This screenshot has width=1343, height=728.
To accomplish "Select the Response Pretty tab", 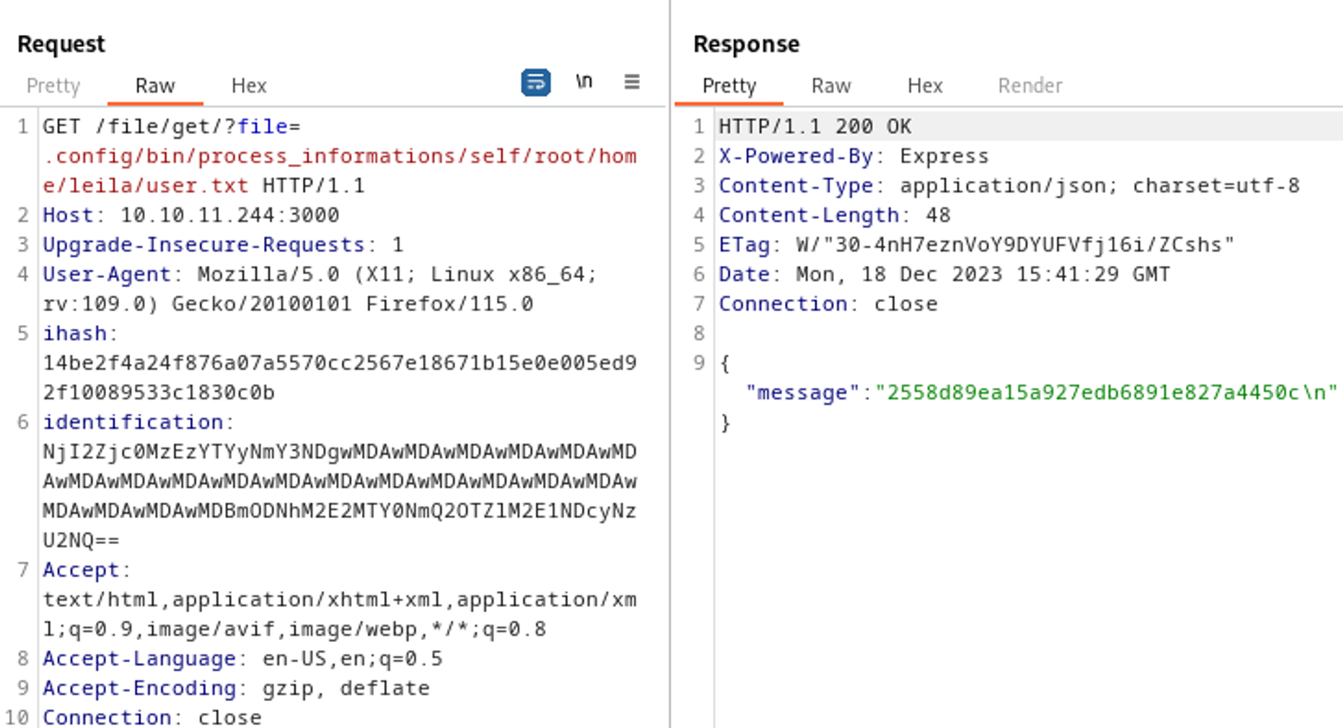I will [729, 86].
